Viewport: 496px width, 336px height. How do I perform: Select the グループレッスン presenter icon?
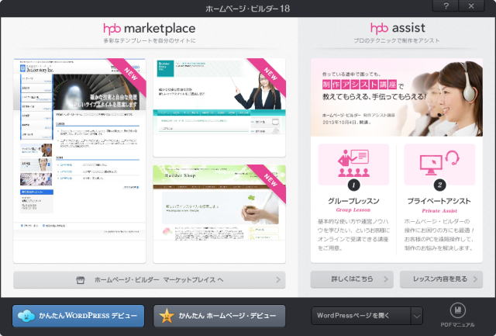tap(353, 164)
